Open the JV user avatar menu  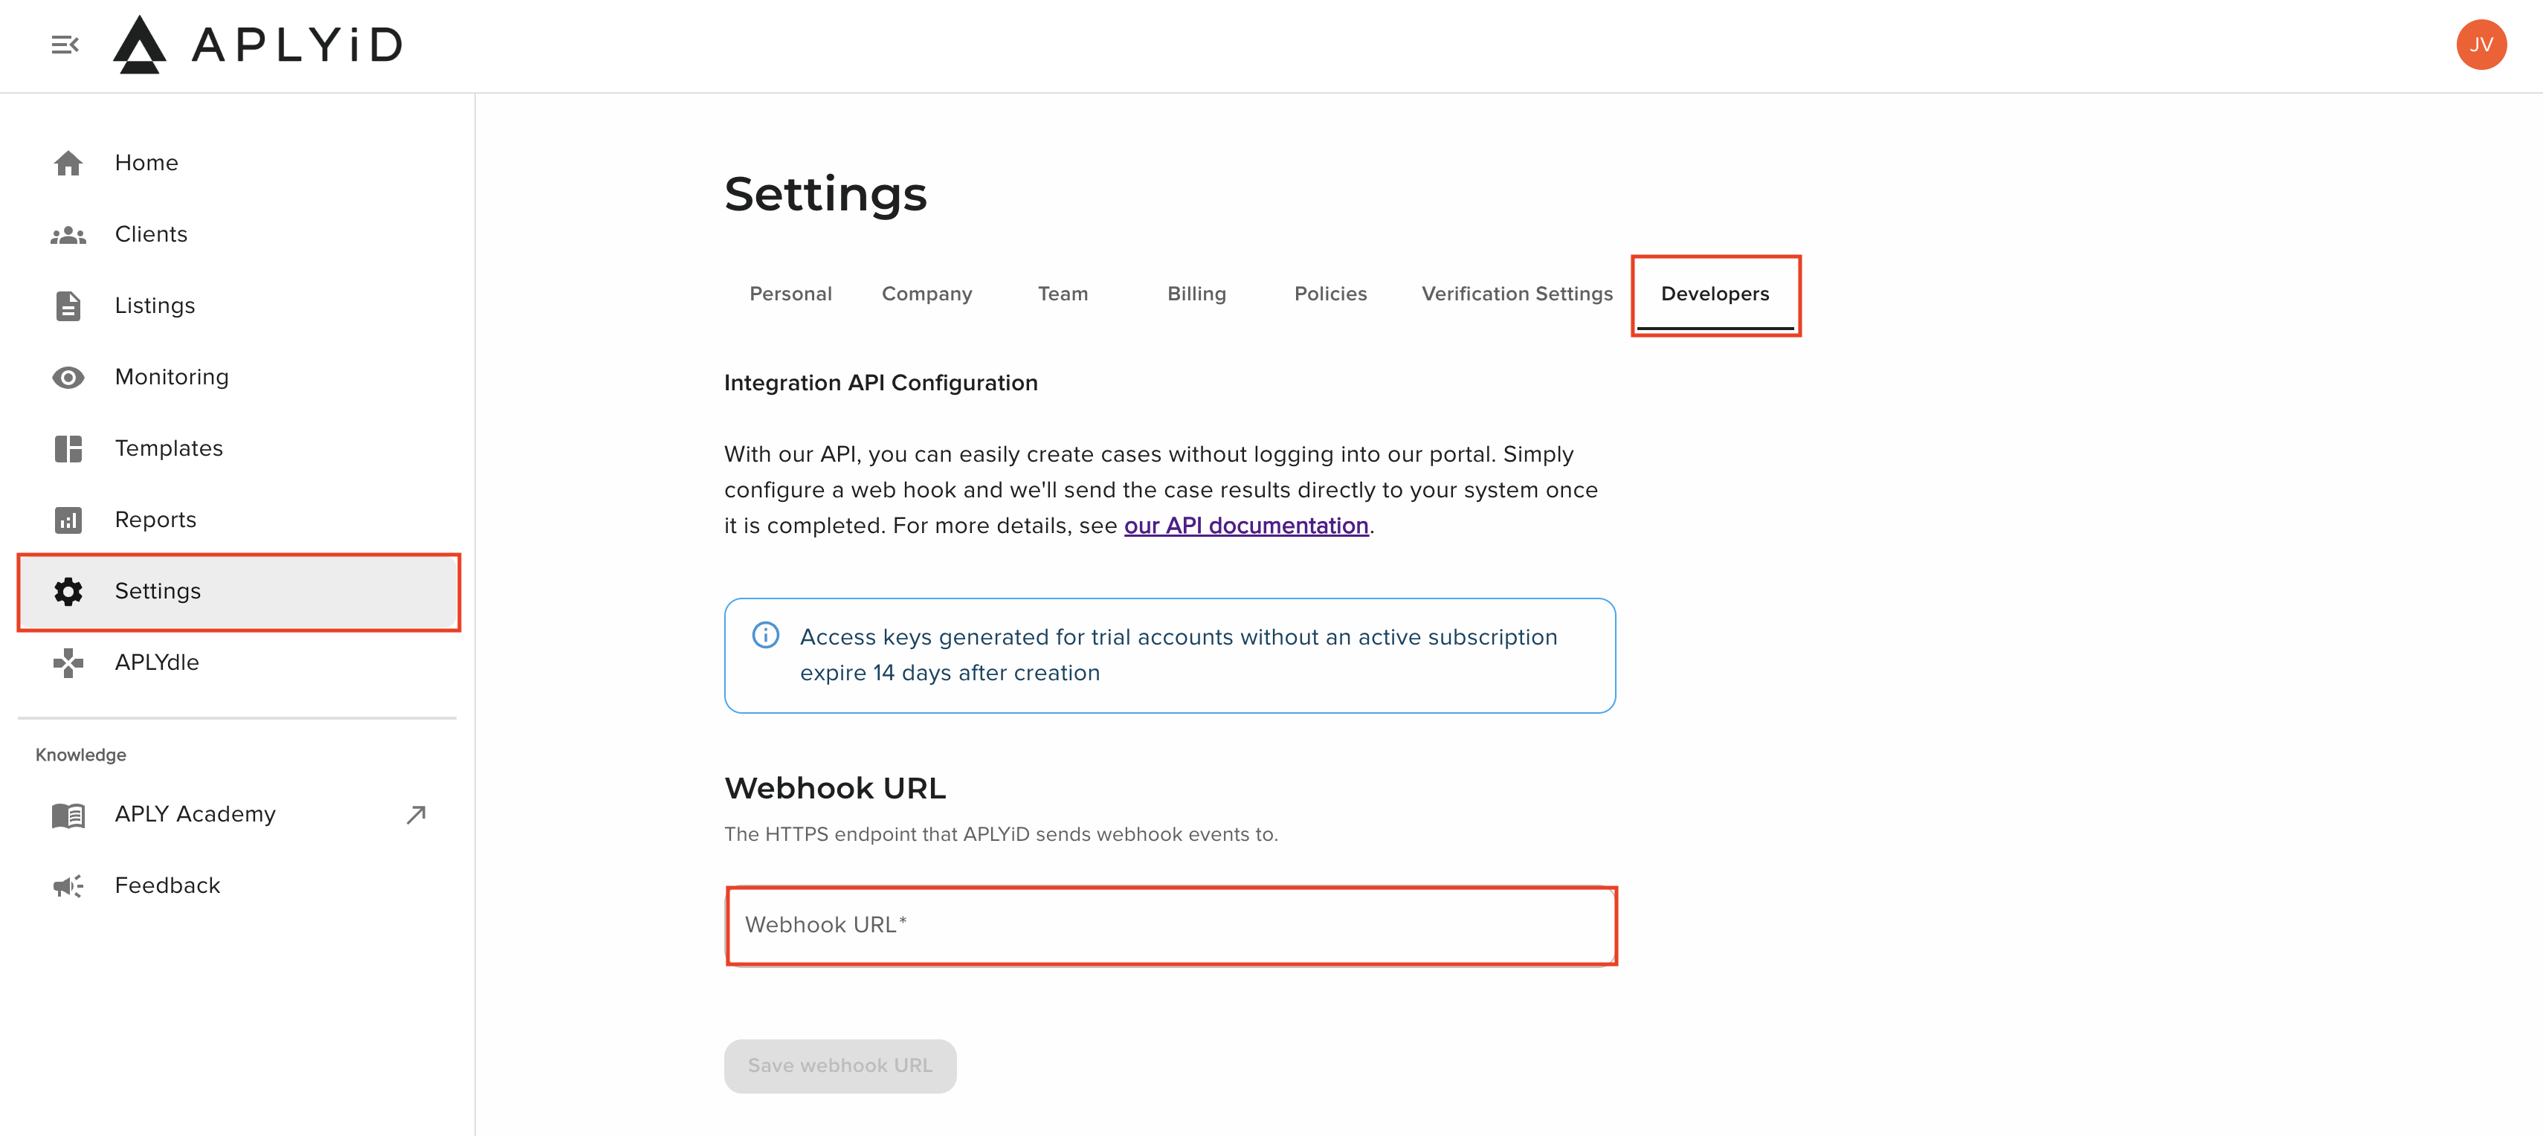click(x=2481, y=45)
